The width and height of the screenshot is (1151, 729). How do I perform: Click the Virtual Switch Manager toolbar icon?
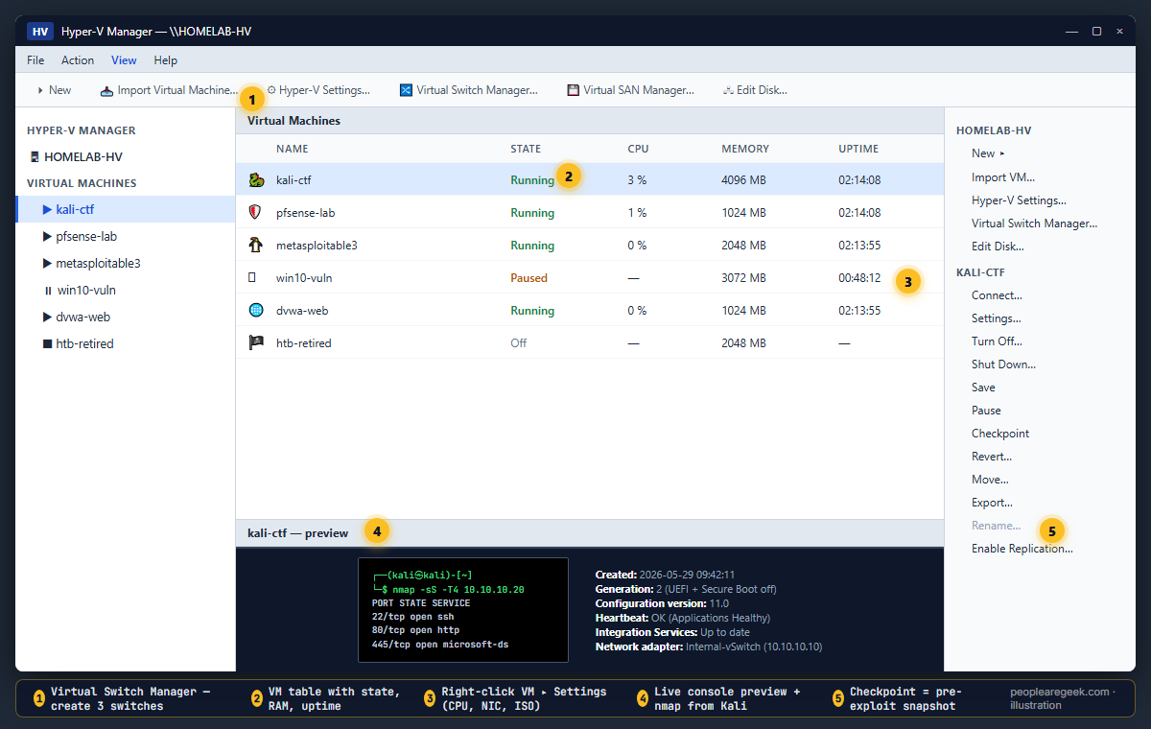tap(406, 90)
